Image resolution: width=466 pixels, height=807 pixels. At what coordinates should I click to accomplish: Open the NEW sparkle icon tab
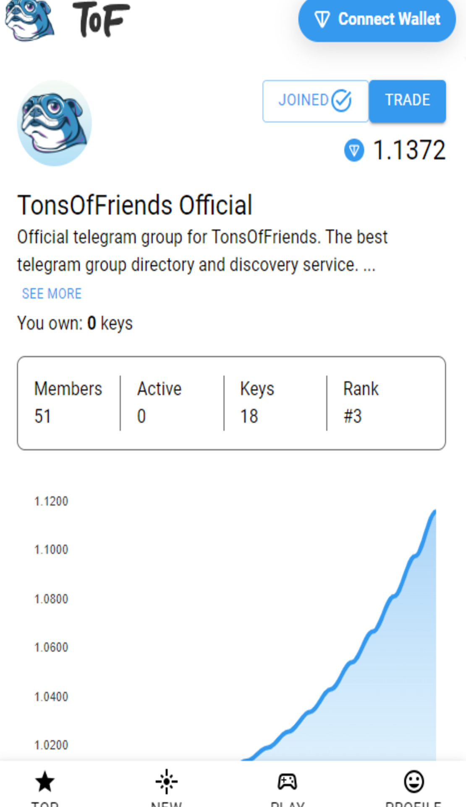point(166,782)
